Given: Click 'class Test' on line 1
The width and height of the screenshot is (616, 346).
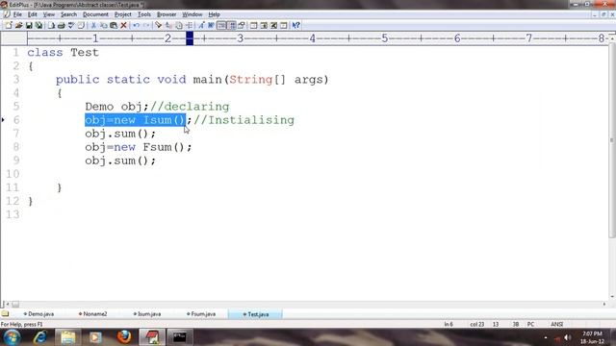Looking at the screenshot, I should point(63,53).
